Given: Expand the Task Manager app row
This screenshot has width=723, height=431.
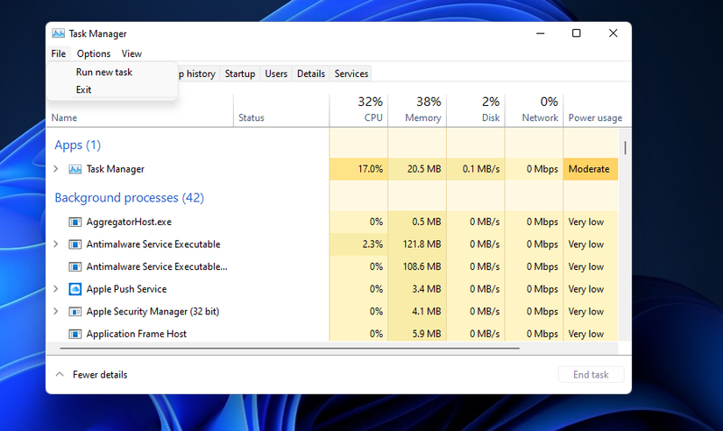Looking at the screenshot, I should (56, 169).
